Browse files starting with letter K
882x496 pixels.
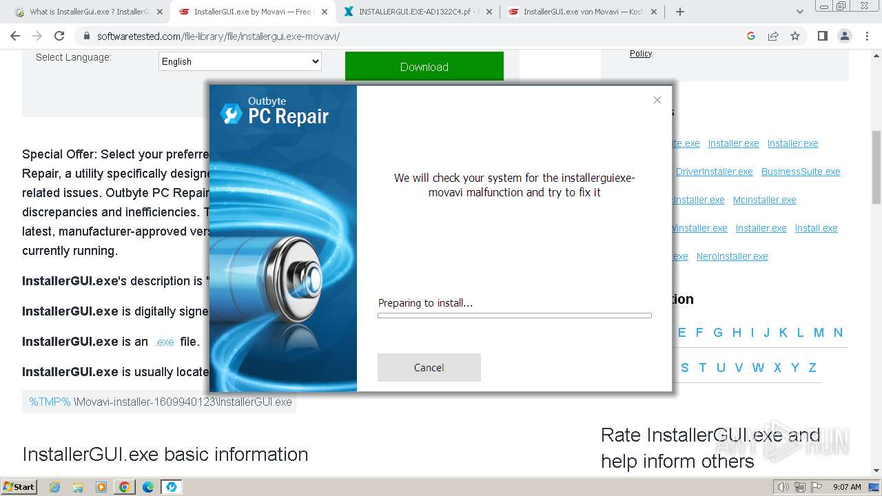tap(783, 333)
